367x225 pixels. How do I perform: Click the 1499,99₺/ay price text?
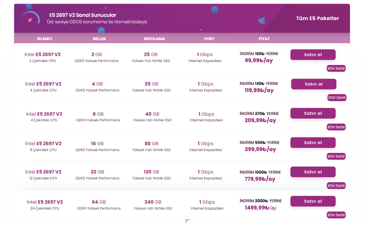pyautogui.click(x=261, y=207)
